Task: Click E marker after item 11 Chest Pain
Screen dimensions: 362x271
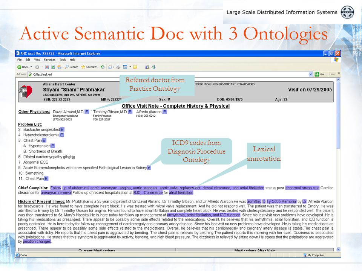Action: coord(46,178)
